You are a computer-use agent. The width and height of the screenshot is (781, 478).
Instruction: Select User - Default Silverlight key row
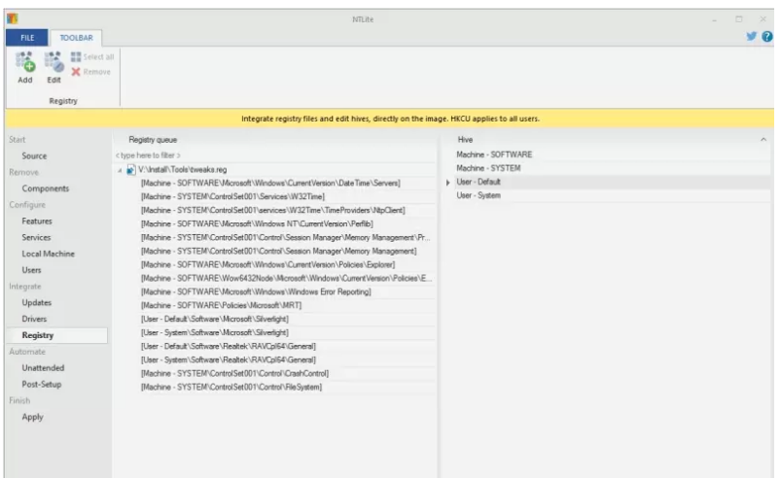pyautogui.click(x=215, y=320)
